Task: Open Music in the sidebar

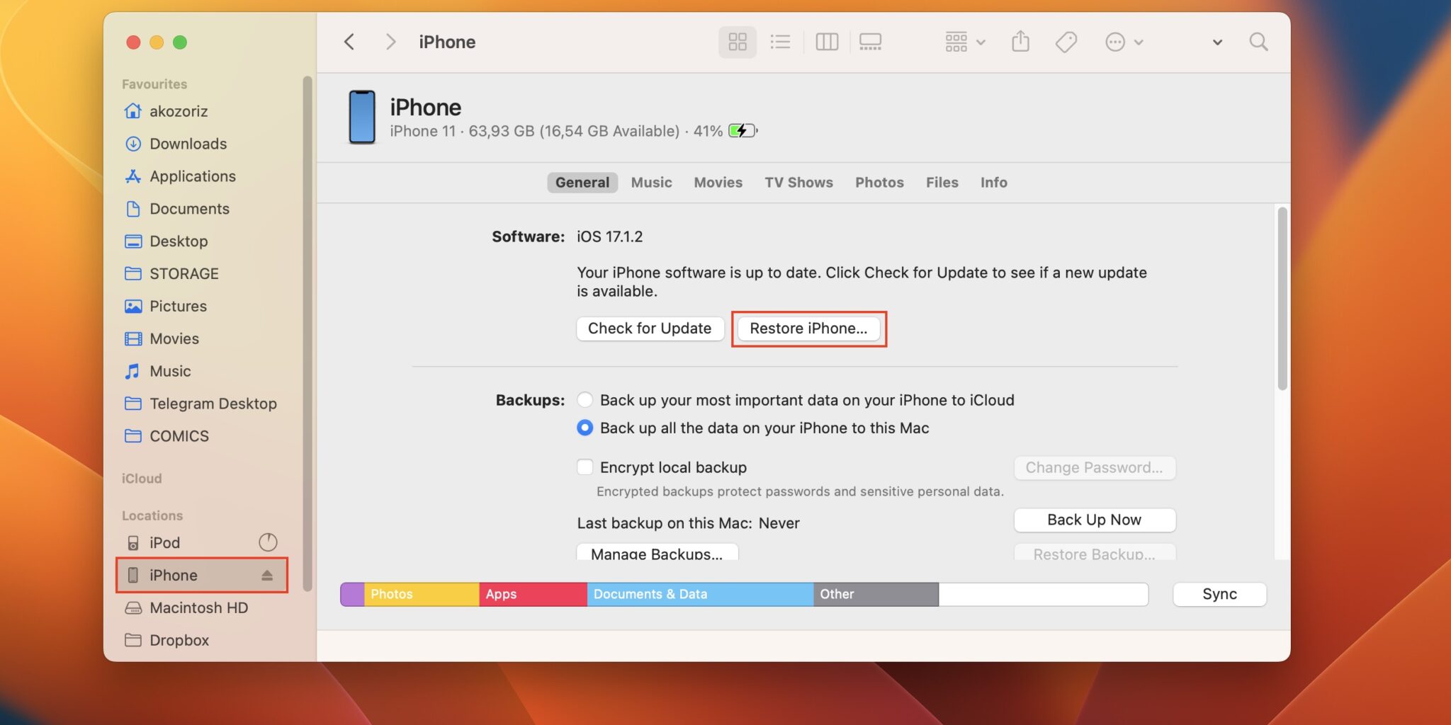Action: click(x=170, y=371)
